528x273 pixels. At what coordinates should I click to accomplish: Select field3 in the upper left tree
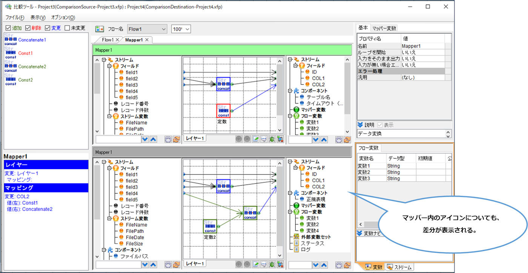pyautogui.click(x=132, y=85)
